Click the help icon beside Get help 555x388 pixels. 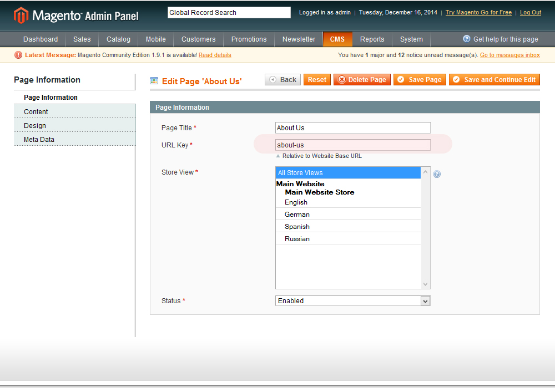467,39
